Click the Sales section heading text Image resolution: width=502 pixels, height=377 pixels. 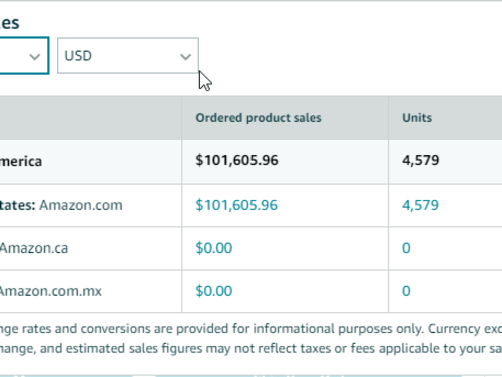coord(10,23)
